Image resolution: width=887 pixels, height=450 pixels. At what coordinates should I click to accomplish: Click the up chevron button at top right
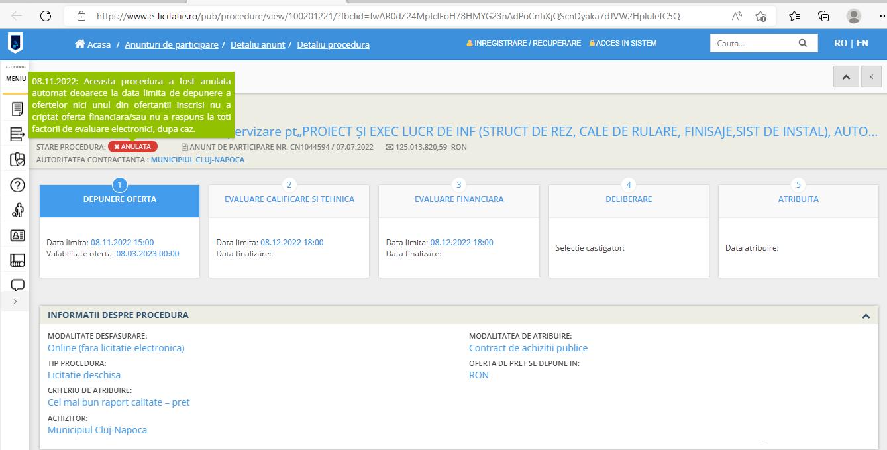coord(846,77)
